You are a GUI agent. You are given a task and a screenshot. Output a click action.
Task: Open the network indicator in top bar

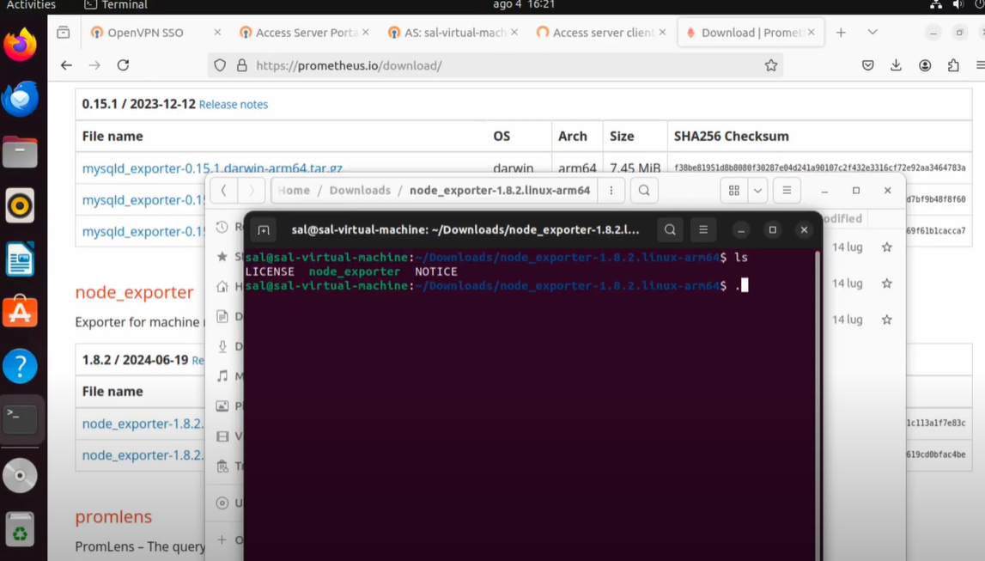coord(936,4)
